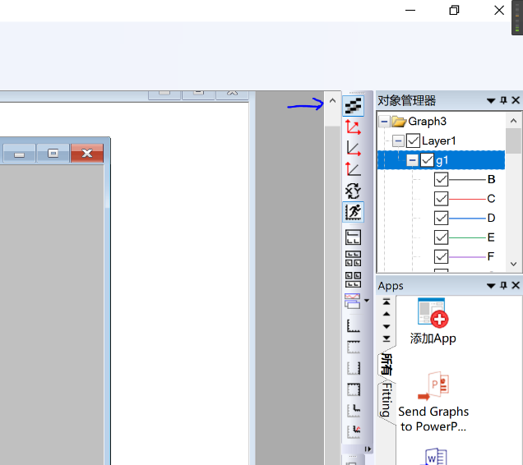Collapse the Graph3 tree node
This screenshot has width=523, height=465.
384,121
